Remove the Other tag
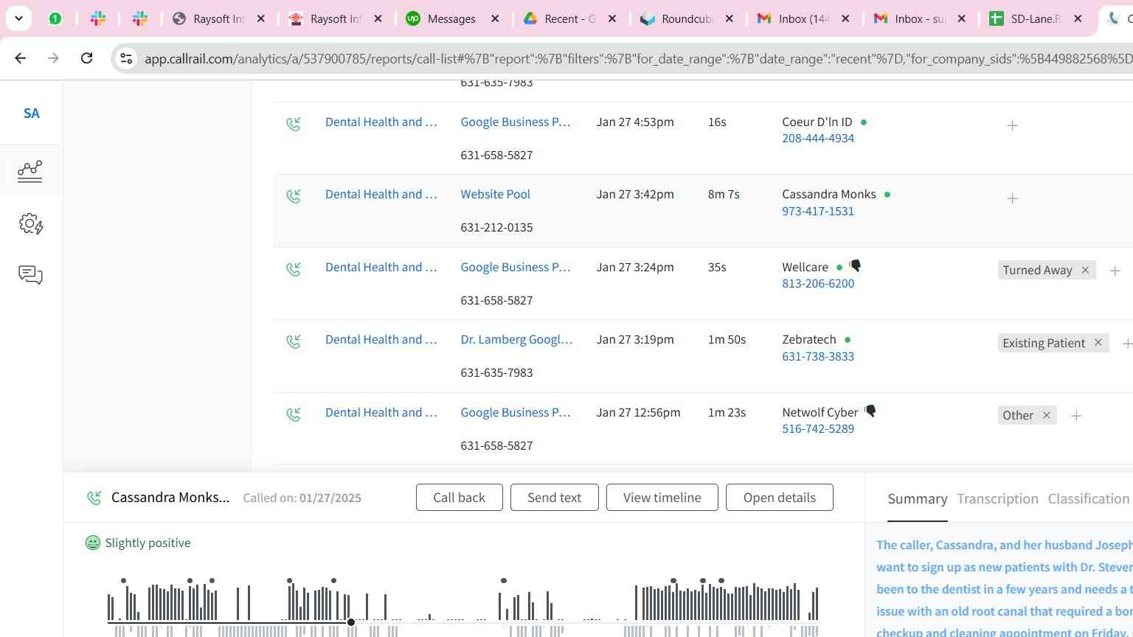 coord(1046,415)
